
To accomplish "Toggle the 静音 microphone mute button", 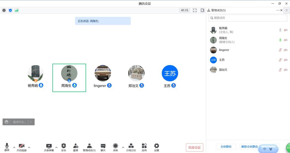I will click(7, 146).
